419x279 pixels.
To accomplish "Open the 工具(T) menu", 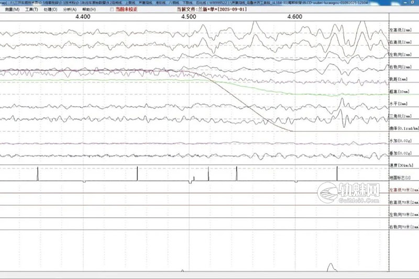I will pos(31,9).
